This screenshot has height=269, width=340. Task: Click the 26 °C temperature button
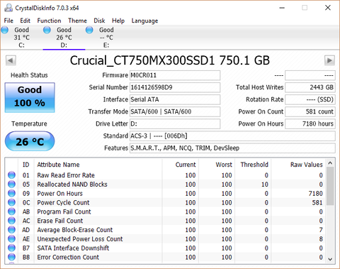tap(30, 141)
